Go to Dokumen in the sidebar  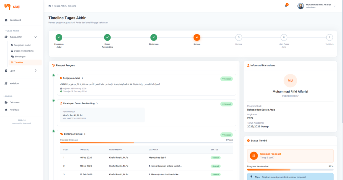[x=14, y=103]
